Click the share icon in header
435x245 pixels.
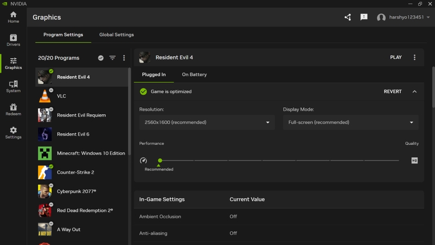(x=347, y=17)
